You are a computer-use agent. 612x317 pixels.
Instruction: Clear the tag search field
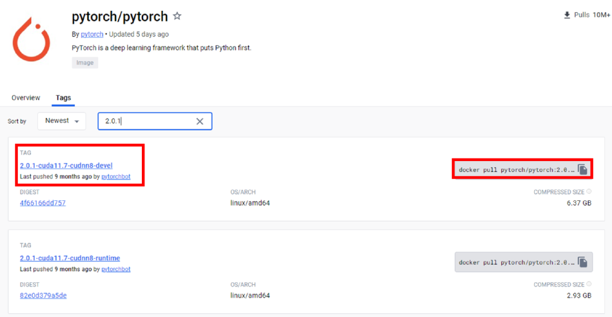point(200,122)
